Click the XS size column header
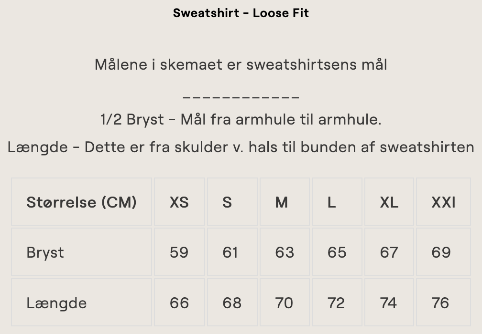Screen dimensions: 482x334 (x=179, y=202)
